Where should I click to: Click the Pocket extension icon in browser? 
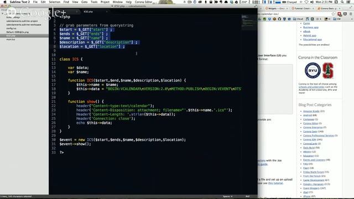coord(345,14)
